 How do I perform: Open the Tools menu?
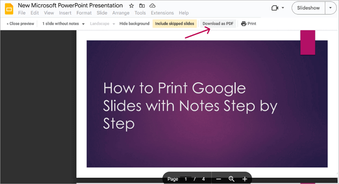click(x=140, y=13)
